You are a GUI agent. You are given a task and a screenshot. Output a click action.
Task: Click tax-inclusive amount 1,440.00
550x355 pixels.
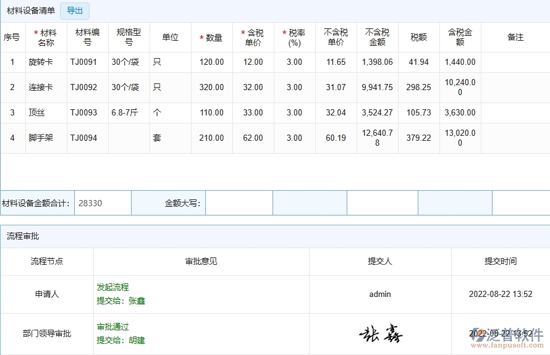click(x=460, y=62)
